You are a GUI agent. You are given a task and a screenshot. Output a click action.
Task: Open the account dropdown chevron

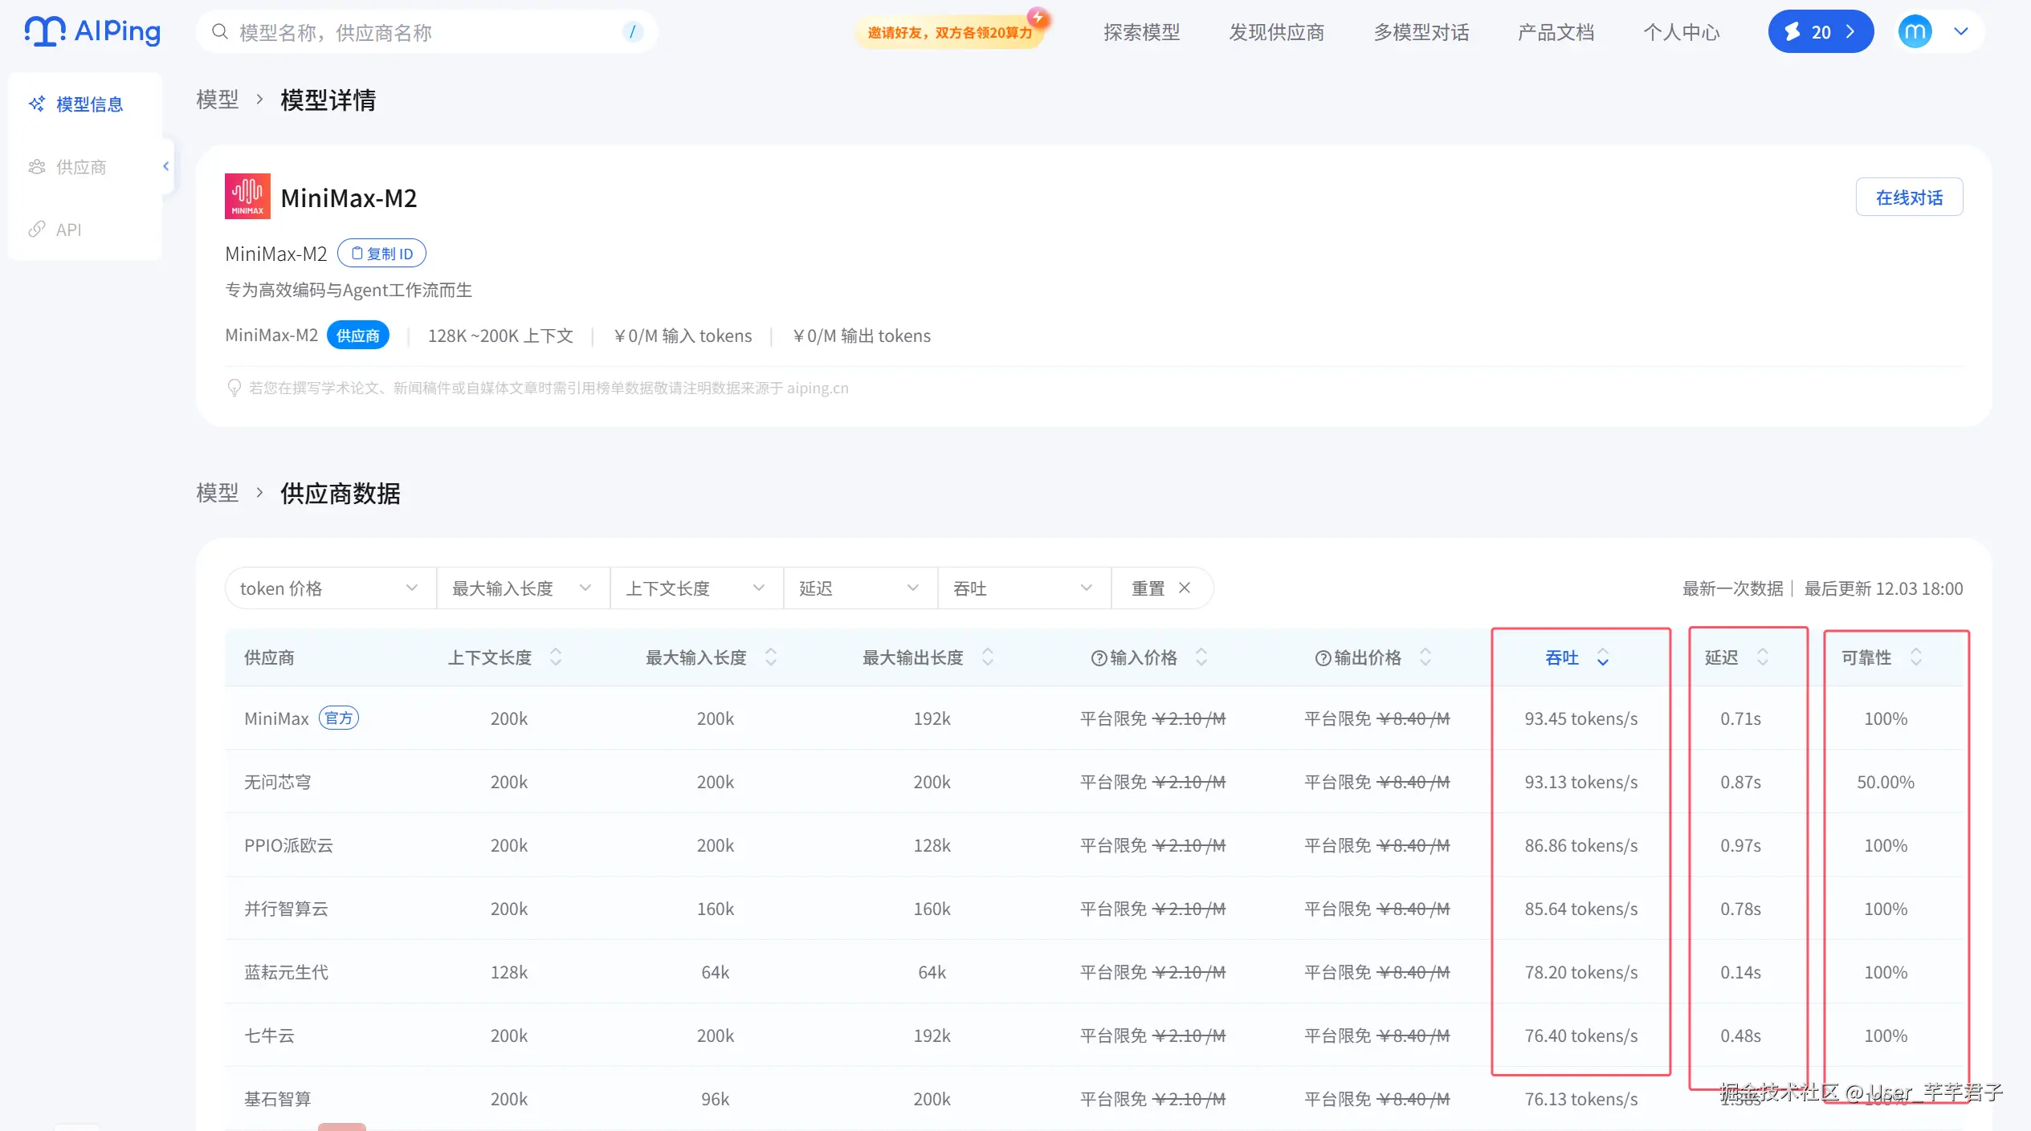(x=1961, y=32)
